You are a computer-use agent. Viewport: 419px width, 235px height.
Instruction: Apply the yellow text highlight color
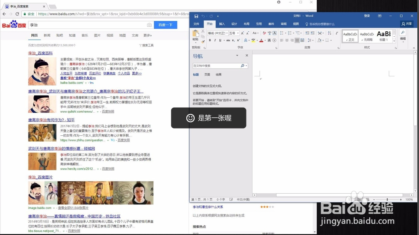pyautogui.click(x=253, y=40)
